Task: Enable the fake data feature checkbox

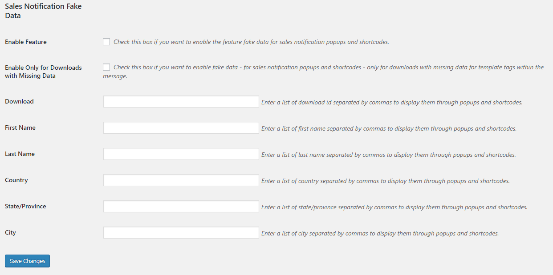Action: click(x=106, y=42)
